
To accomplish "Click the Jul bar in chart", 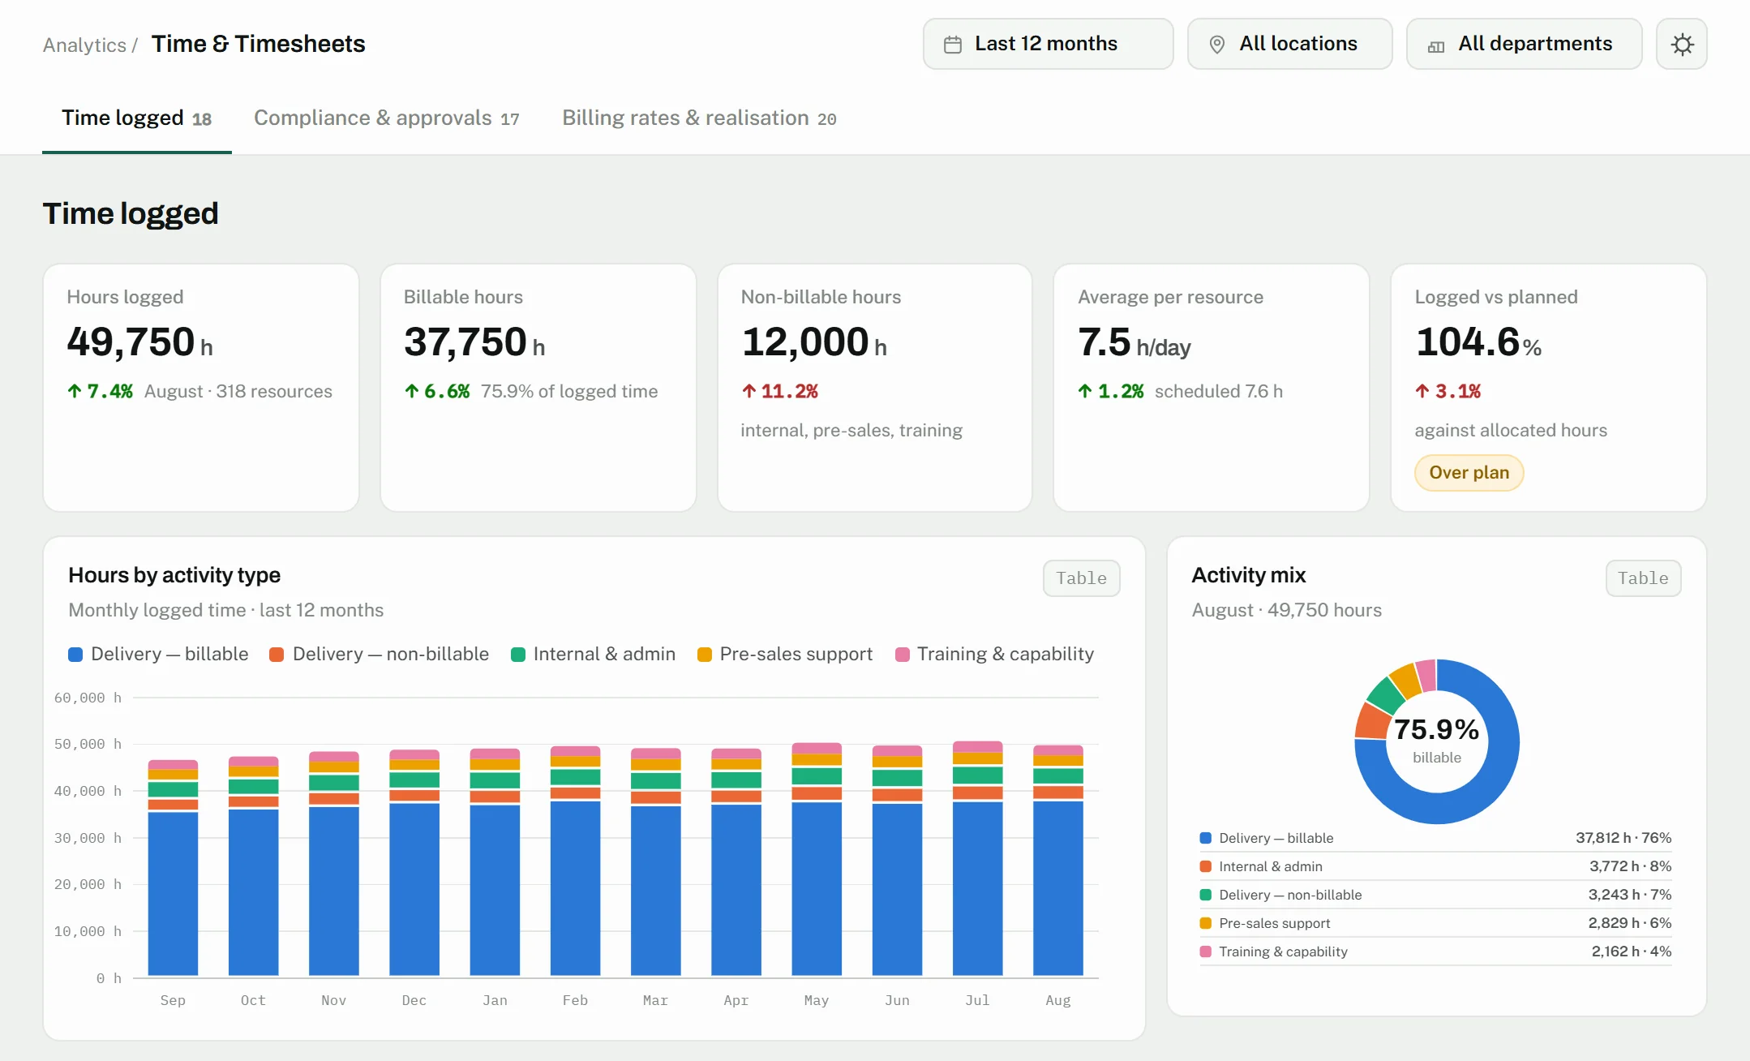I will 978,859.
